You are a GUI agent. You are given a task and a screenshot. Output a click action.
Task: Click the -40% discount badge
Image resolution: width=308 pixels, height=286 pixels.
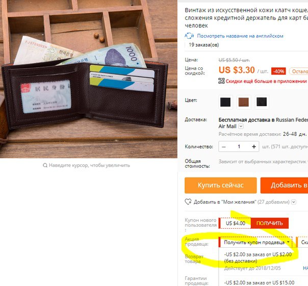click(278, 71)
